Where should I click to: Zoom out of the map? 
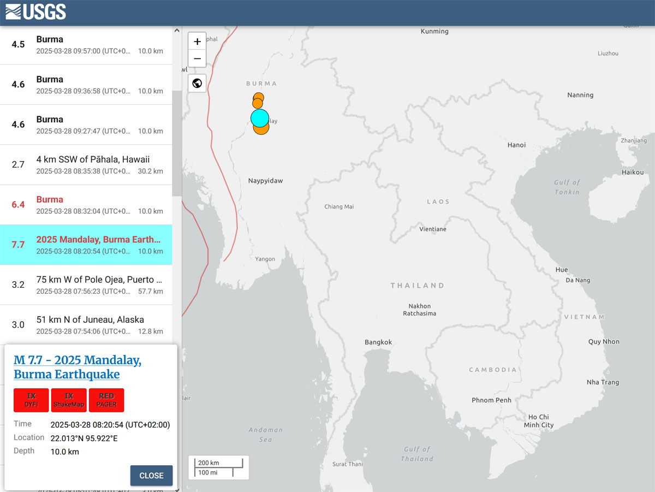(x=197, y=58)
